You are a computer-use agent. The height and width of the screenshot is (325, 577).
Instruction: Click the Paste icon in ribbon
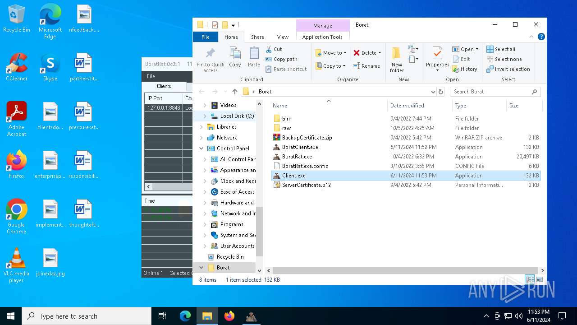tap(254, 54)
